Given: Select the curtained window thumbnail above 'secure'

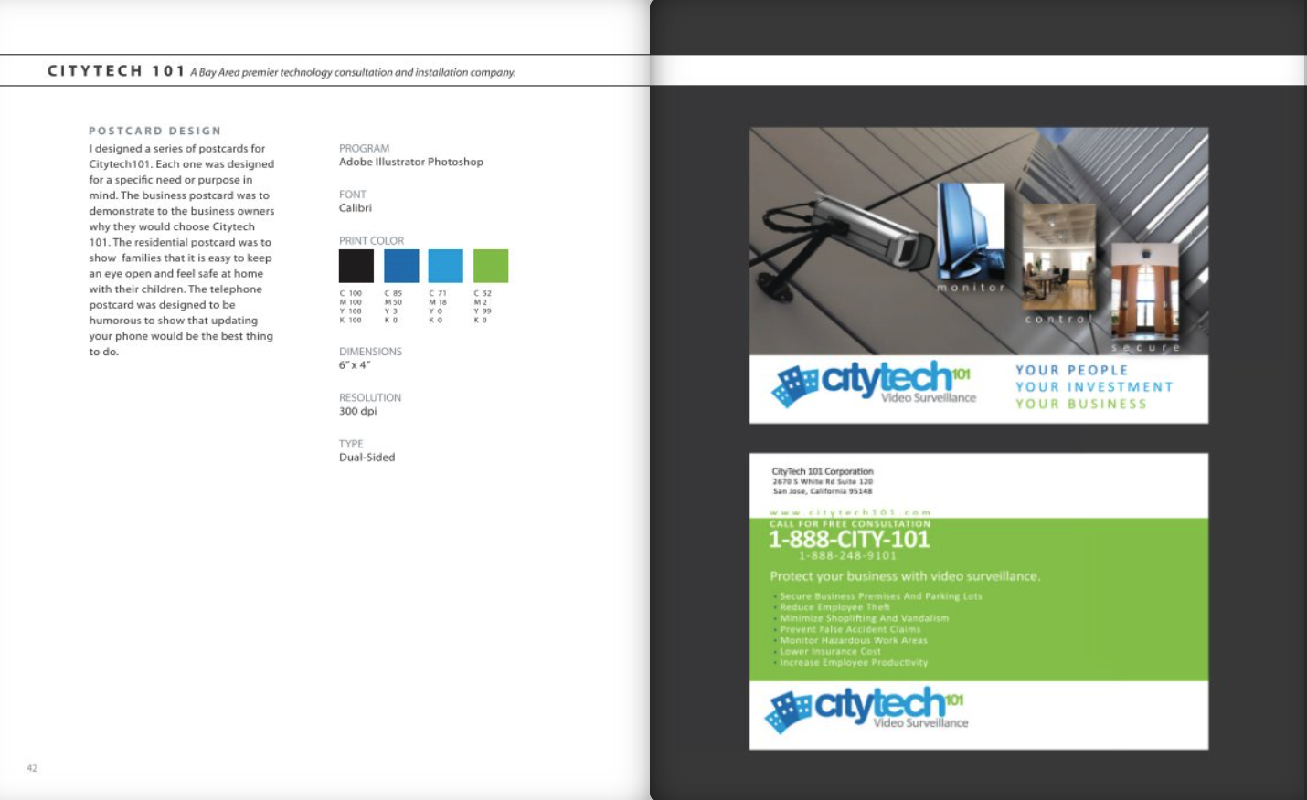Looking at the screenshot, I should (x=1144, y=291).
